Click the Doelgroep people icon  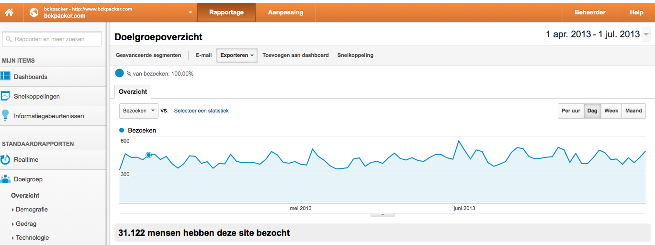point(6,179)
